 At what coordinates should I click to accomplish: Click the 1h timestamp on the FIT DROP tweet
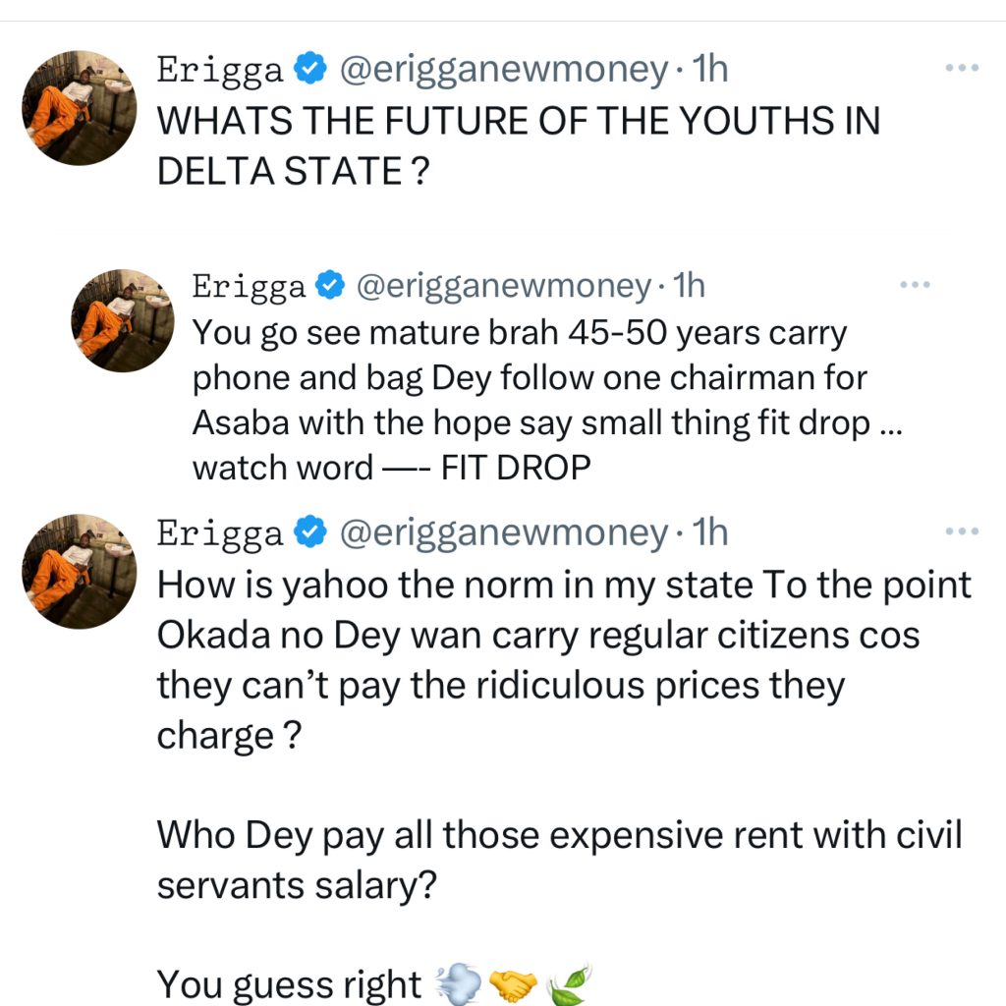(688, 286)
